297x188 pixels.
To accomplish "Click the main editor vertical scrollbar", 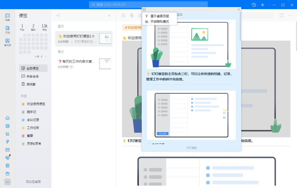I will point(296,36).
